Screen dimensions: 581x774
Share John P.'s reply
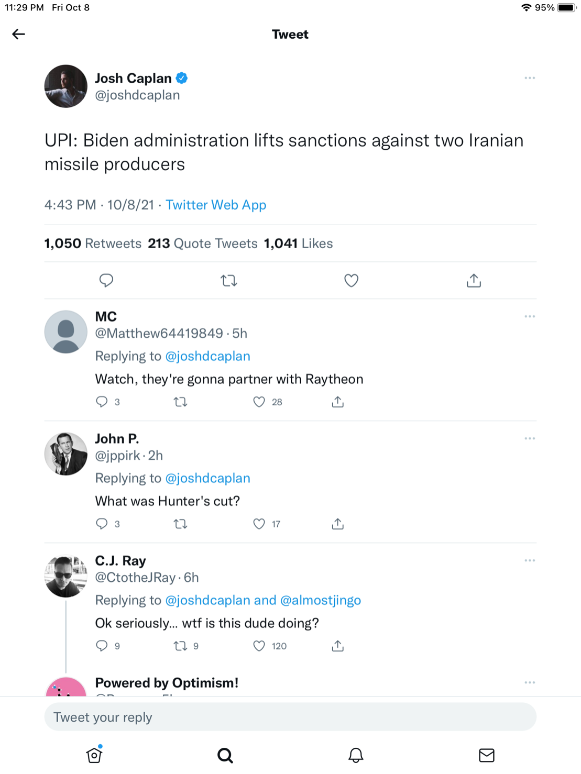coord(338,524)
